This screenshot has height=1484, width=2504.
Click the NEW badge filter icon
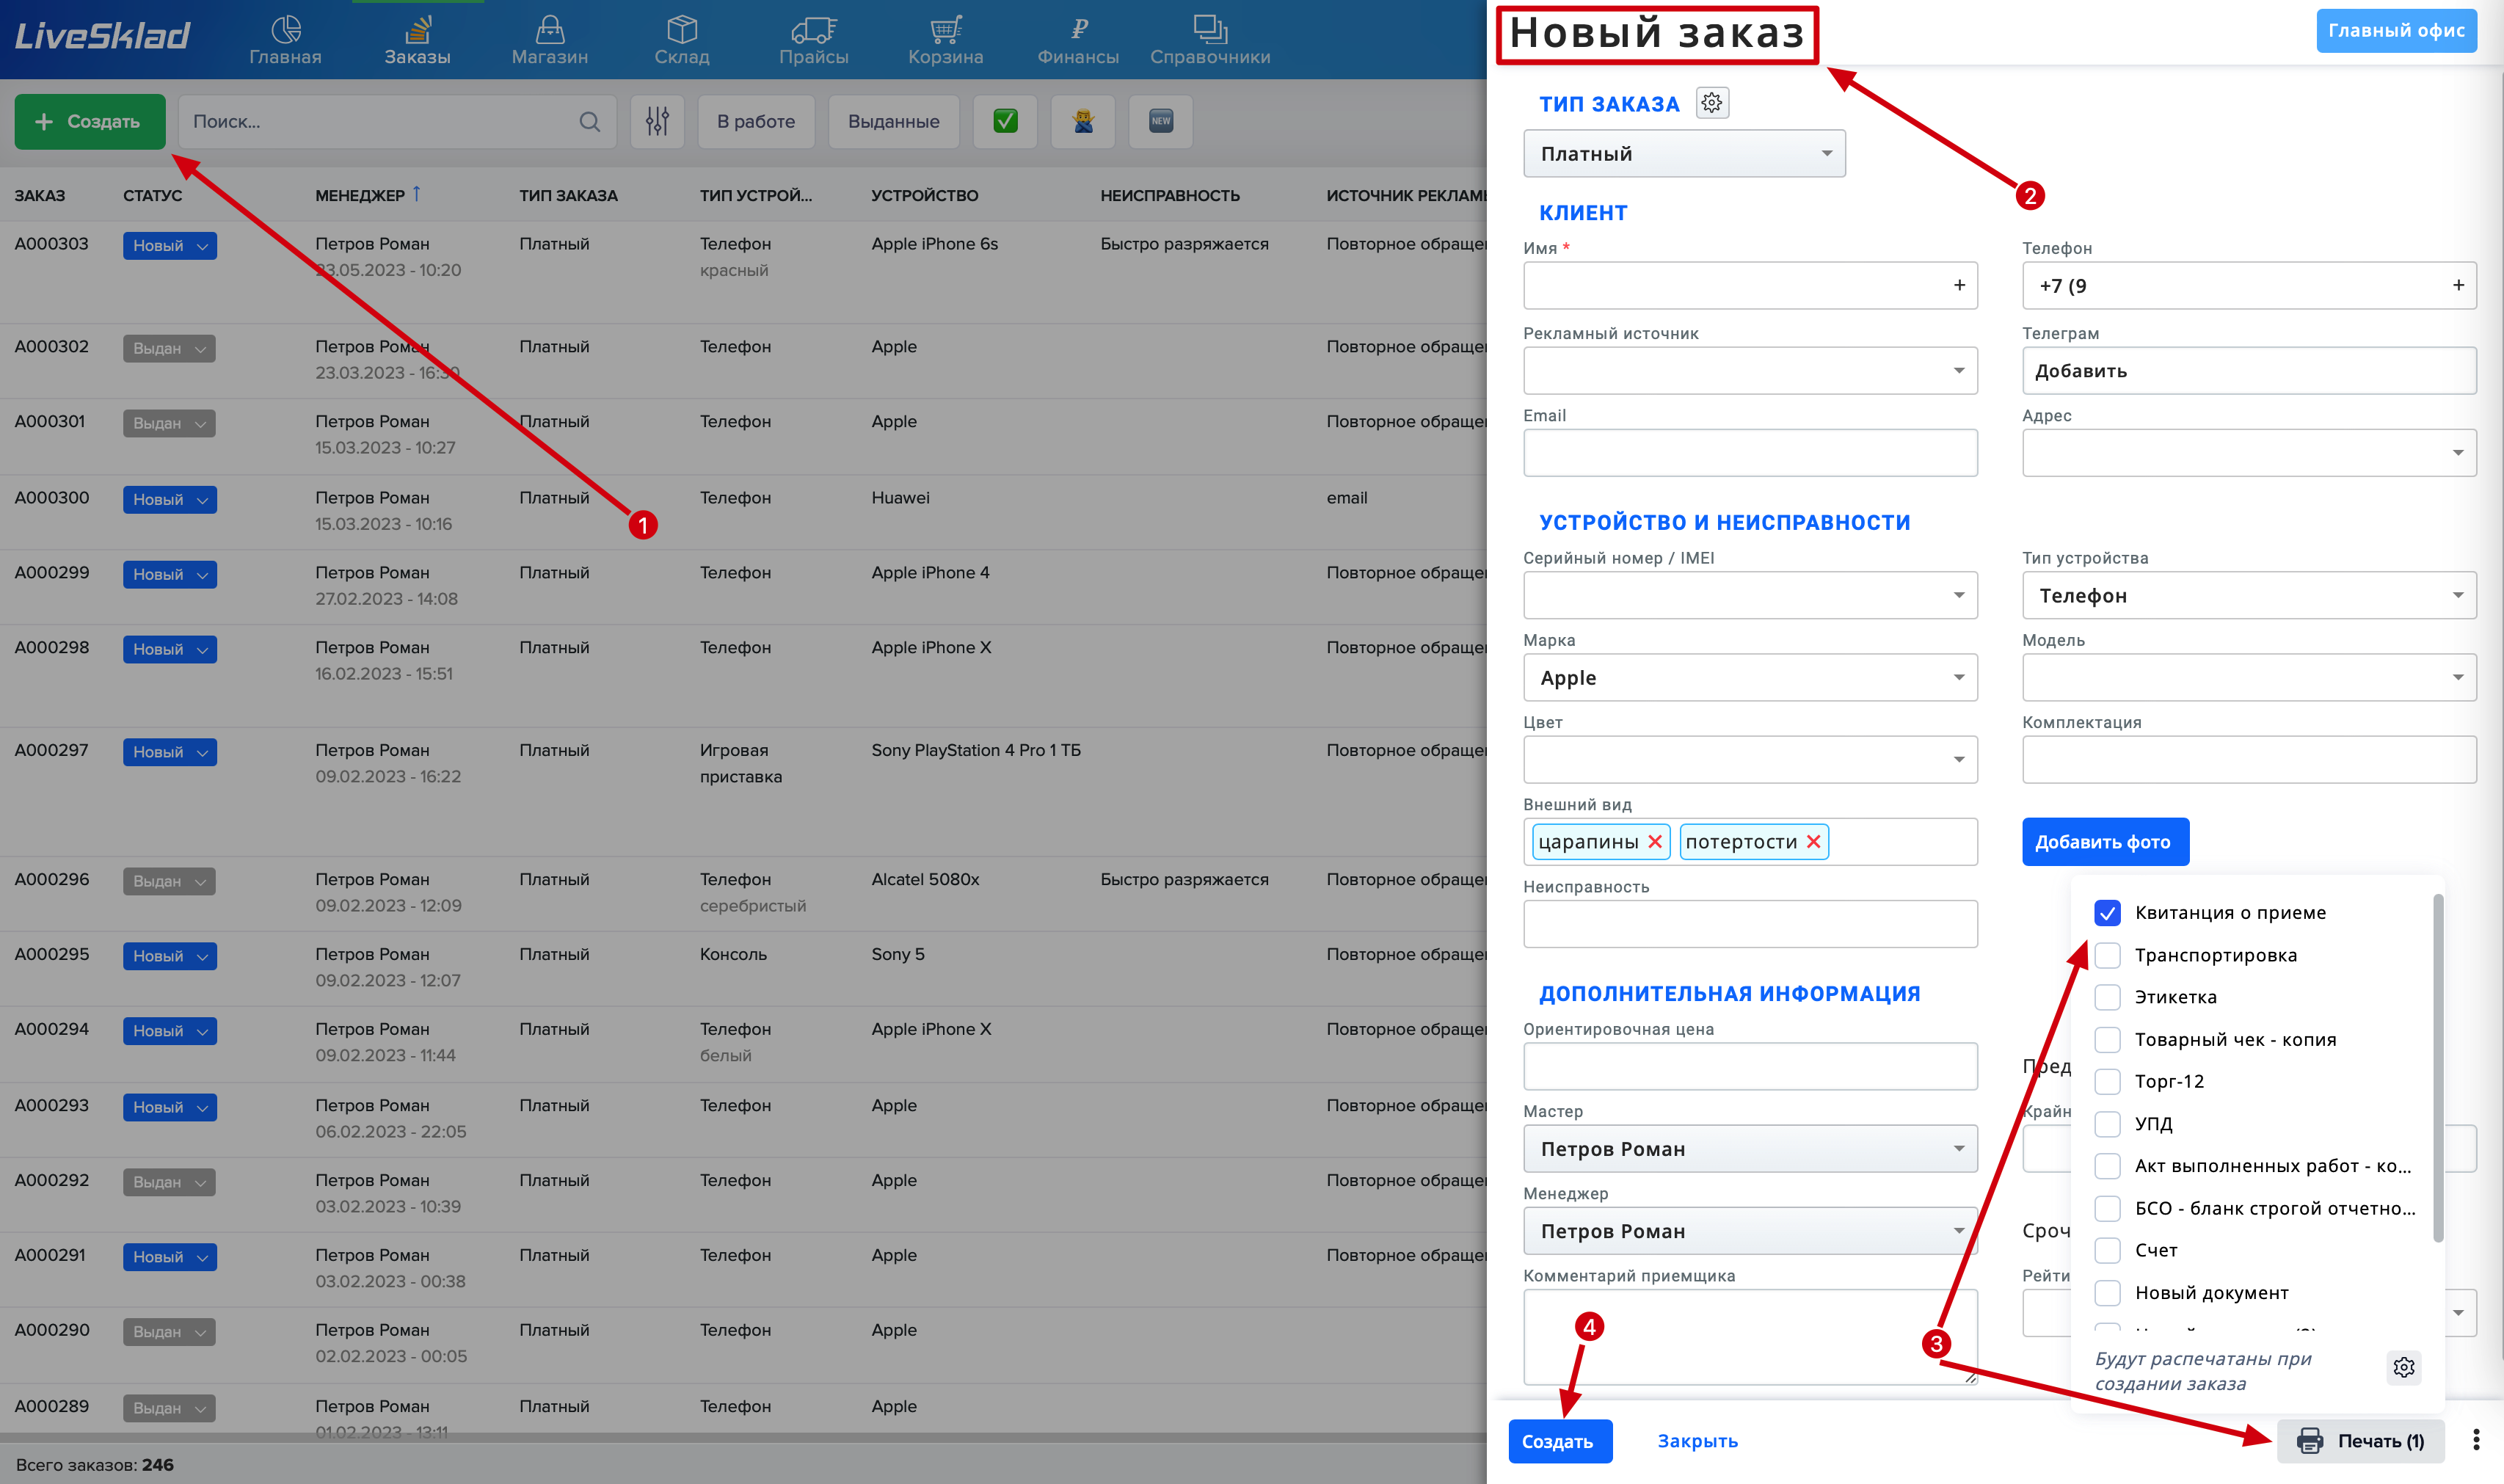1160,122
